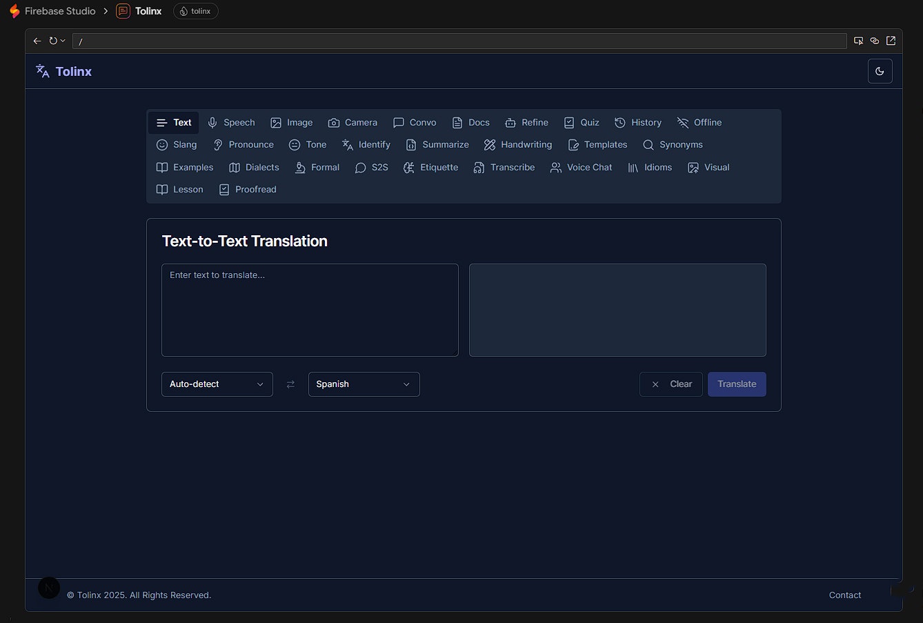Open the device preview selector icon
Screen dimensions: 923x623
point(858,41)
